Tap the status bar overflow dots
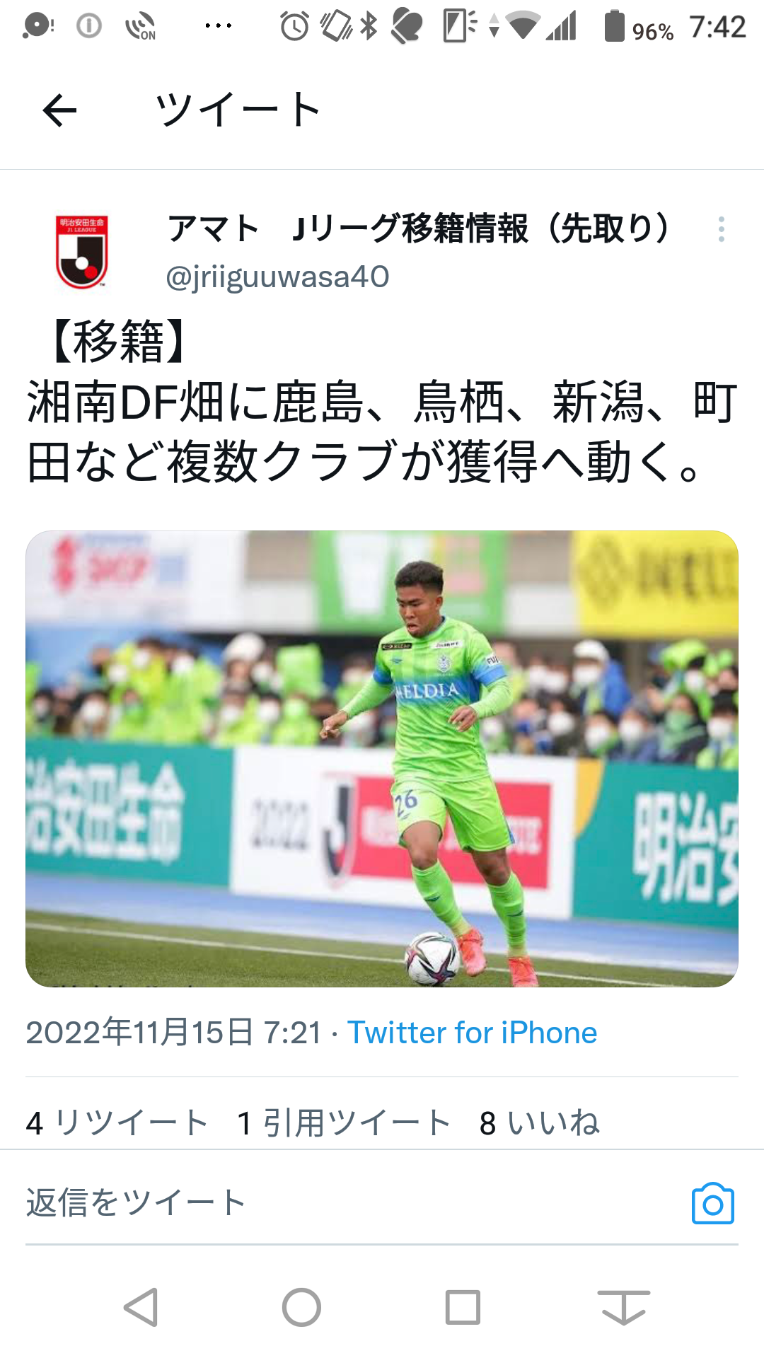This screenshot has height=1358, width=764. pyautogui.click(x=218, y=26)
